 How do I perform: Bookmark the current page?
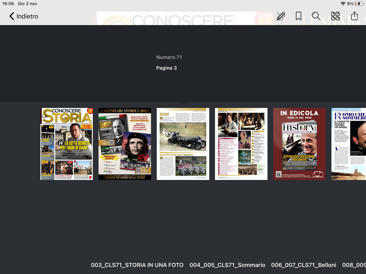[298, 16]
